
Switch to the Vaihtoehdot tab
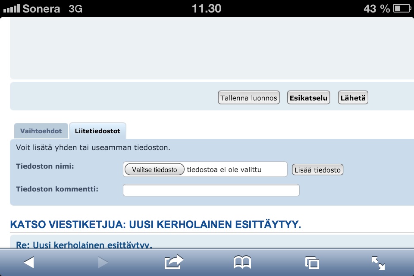point(41,131)
